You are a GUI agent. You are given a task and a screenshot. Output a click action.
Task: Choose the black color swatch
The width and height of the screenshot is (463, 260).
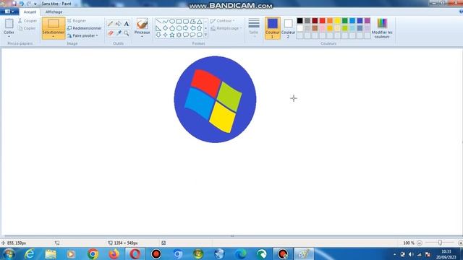coord(300,21)
